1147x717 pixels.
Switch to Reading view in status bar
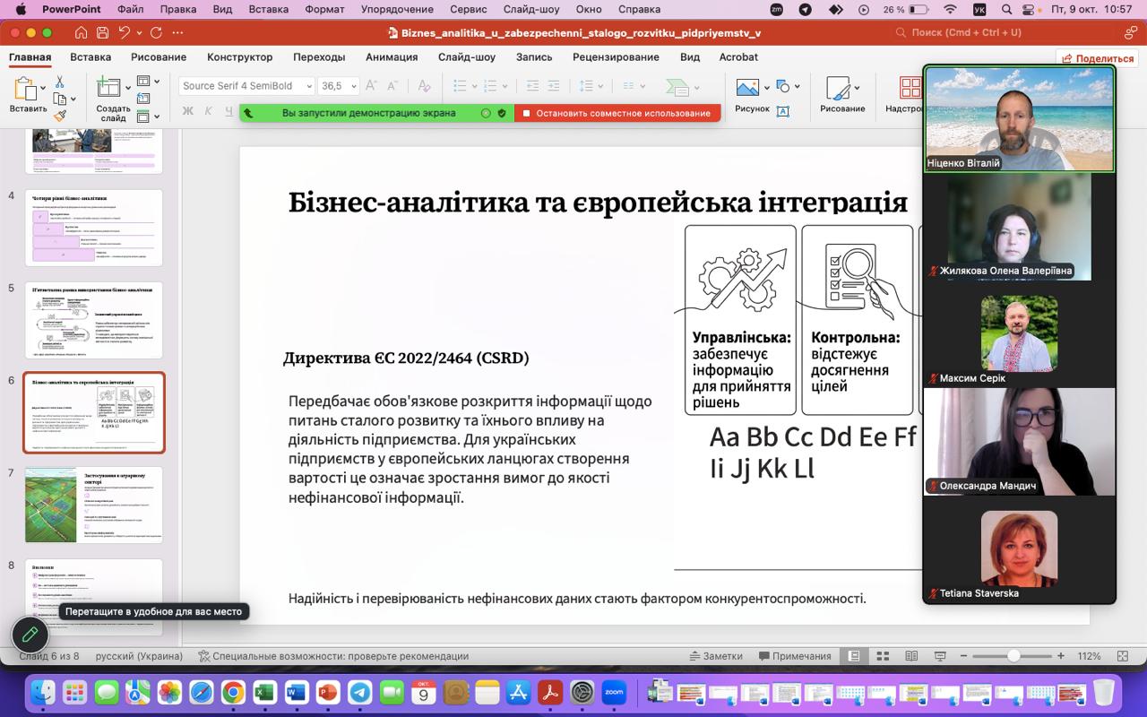coord(911,656)
